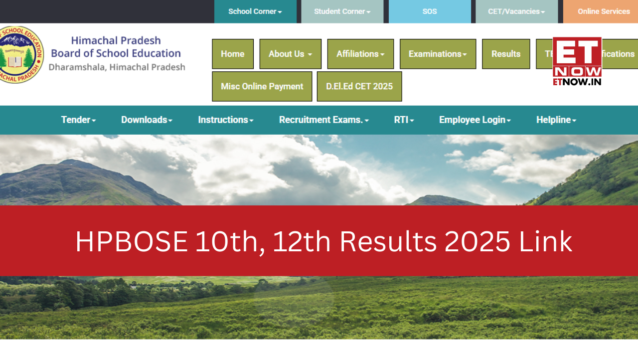Click the HPBOSE board emblem logo
Viewport: 638px width, 359px height.
click(21, 54)
